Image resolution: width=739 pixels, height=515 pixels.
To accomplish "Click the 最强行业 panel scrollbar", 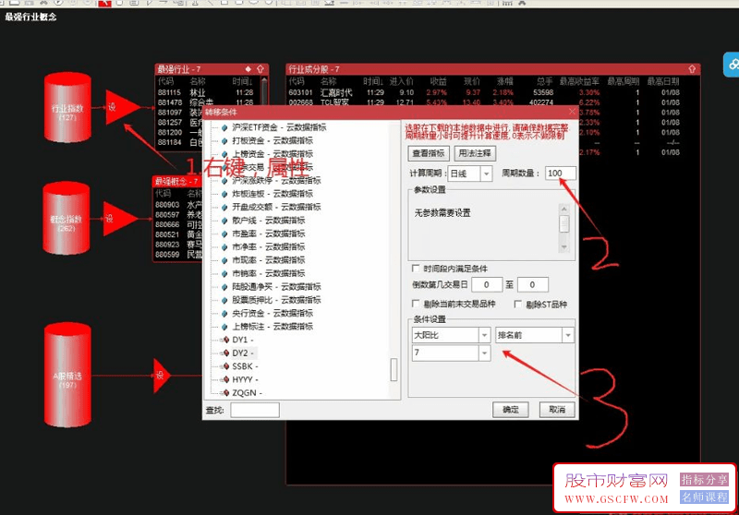I will (264, 92).
